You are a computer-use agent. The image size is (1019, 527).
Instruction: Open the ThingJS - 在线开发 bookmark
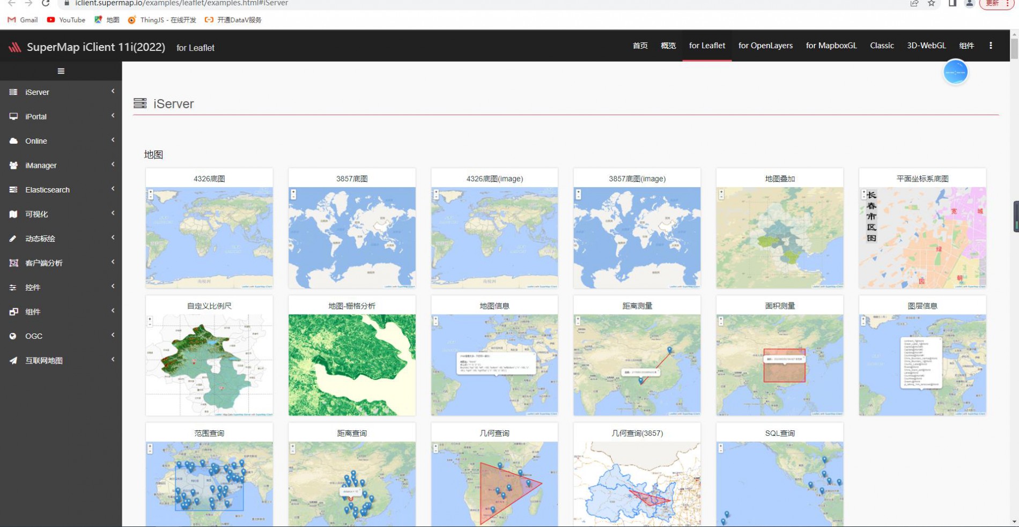coord(162,20)
